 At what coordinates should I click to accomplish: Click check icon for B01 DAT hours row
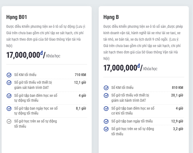coord(9,83)
